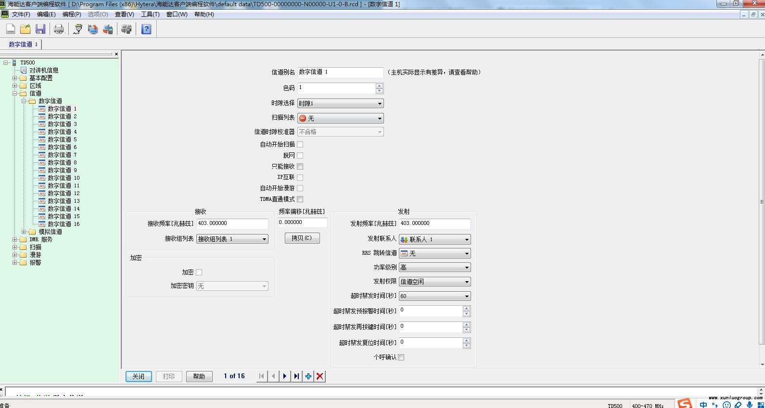
Task: Delete channel with red X icon
Action: (x=320, y=376)
